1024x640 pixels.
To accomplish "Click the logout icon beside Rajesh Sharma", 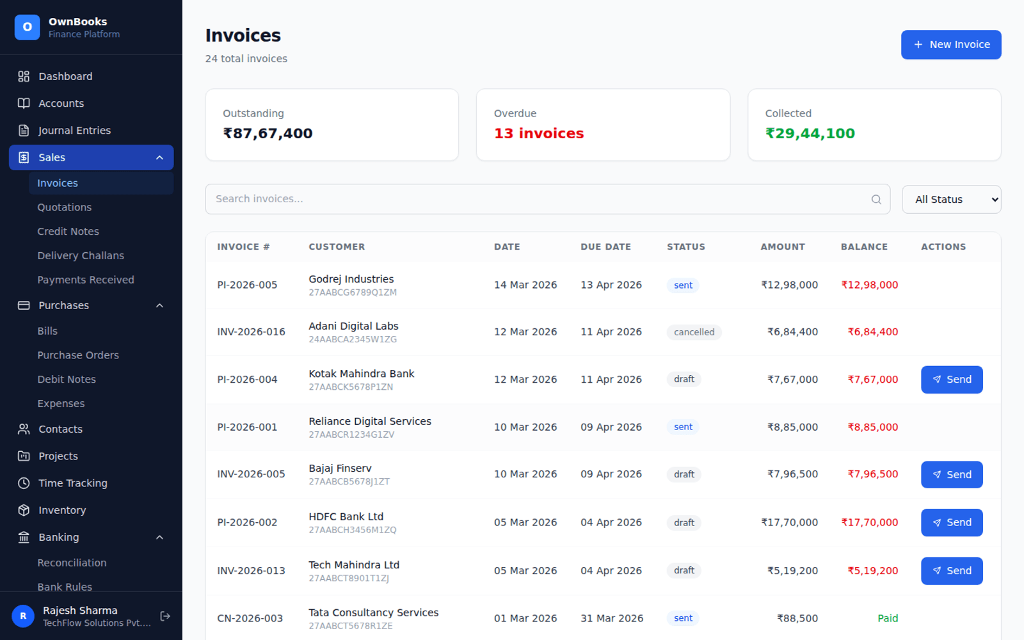I will pyautogui.click(x=165, y=616).
